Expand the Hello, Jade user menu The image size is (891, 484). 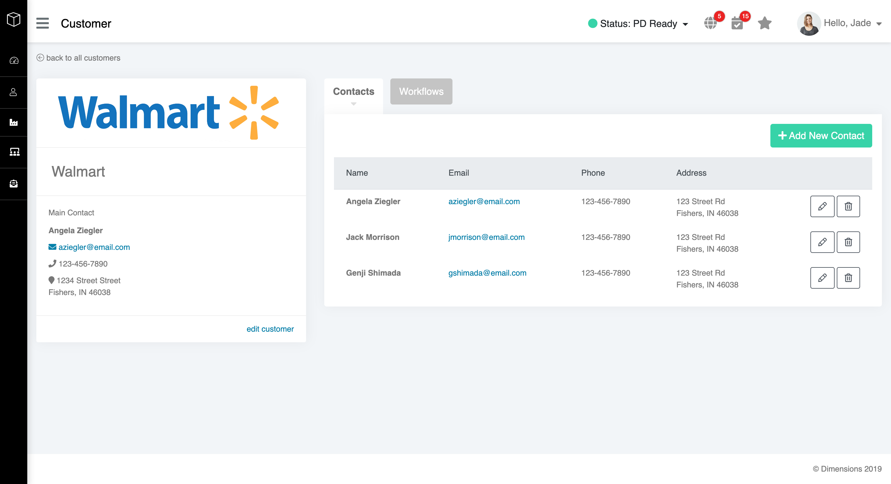853,23
